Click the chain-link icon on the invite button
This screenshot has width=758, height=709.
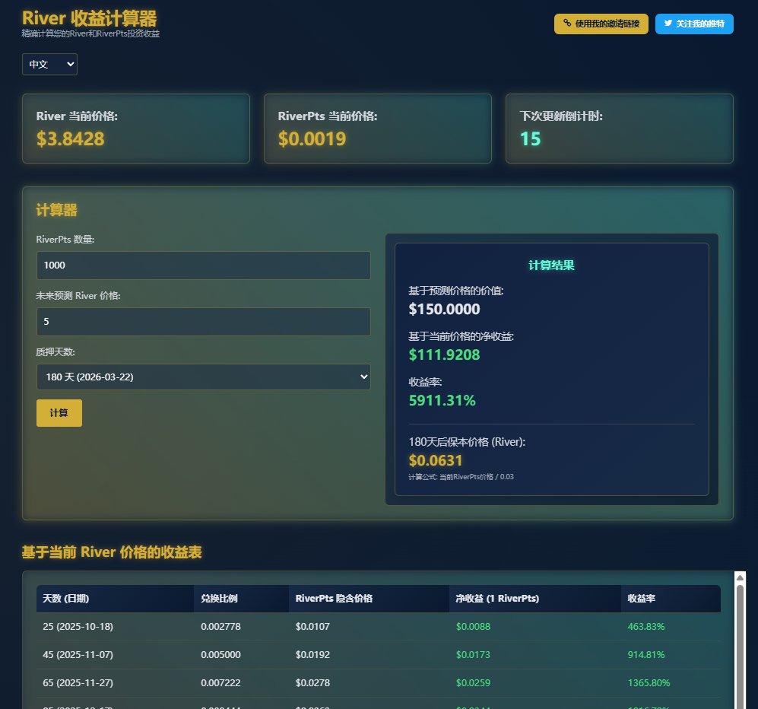click(567, 24)
